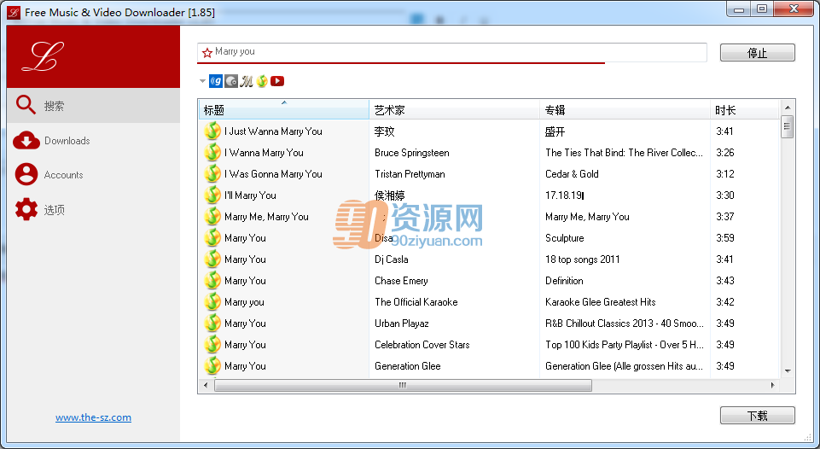
Task: Click the Accounts person icon
Action: [x=26, y=174]
